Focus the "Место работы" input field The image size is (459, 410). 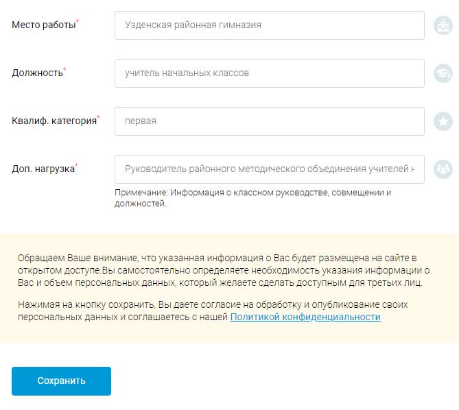[x=269, y=25]
